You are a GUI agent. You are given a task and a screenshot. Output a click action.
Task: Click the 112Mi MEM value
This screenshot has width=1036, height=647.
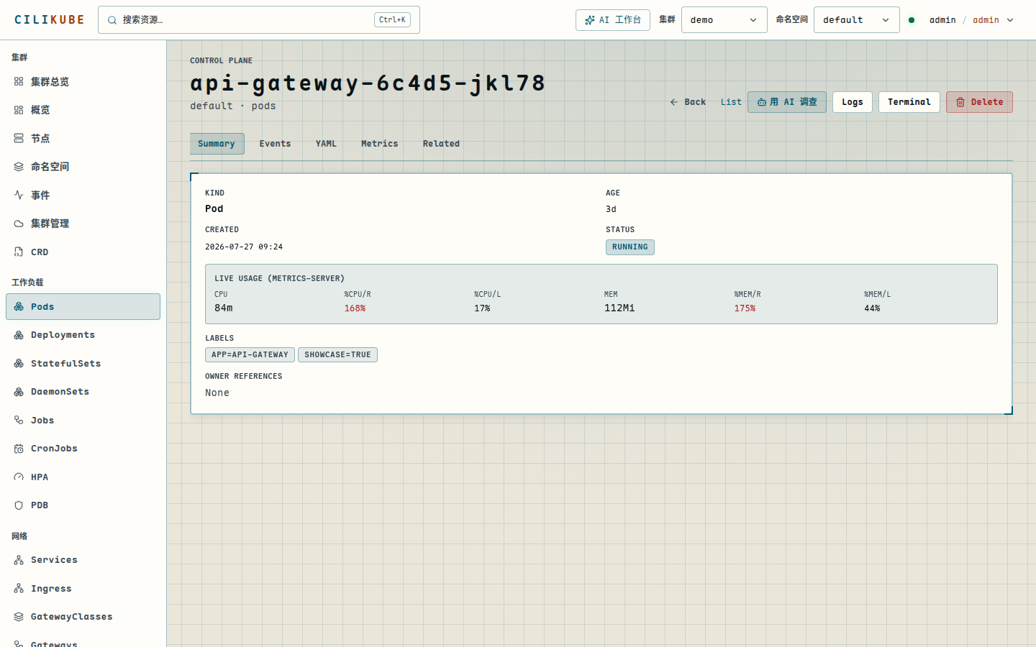[619, 308]
